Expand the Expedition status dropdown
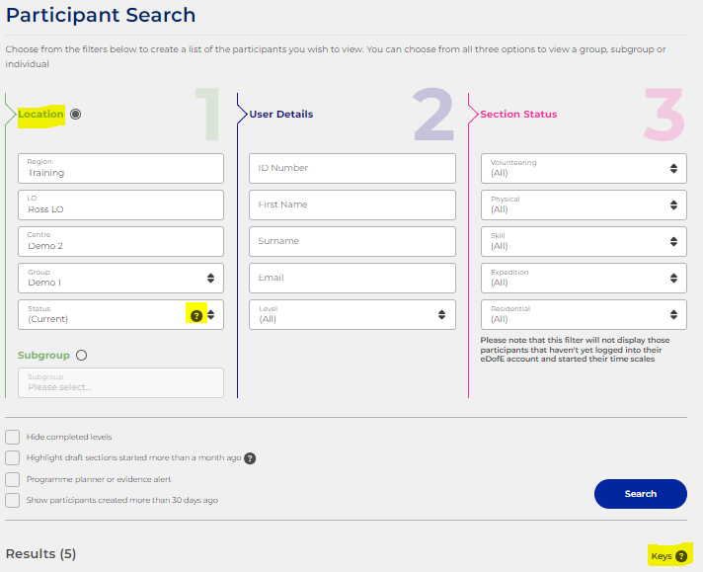The height and width of the screenshot is (572, 703). click(584, 279)
